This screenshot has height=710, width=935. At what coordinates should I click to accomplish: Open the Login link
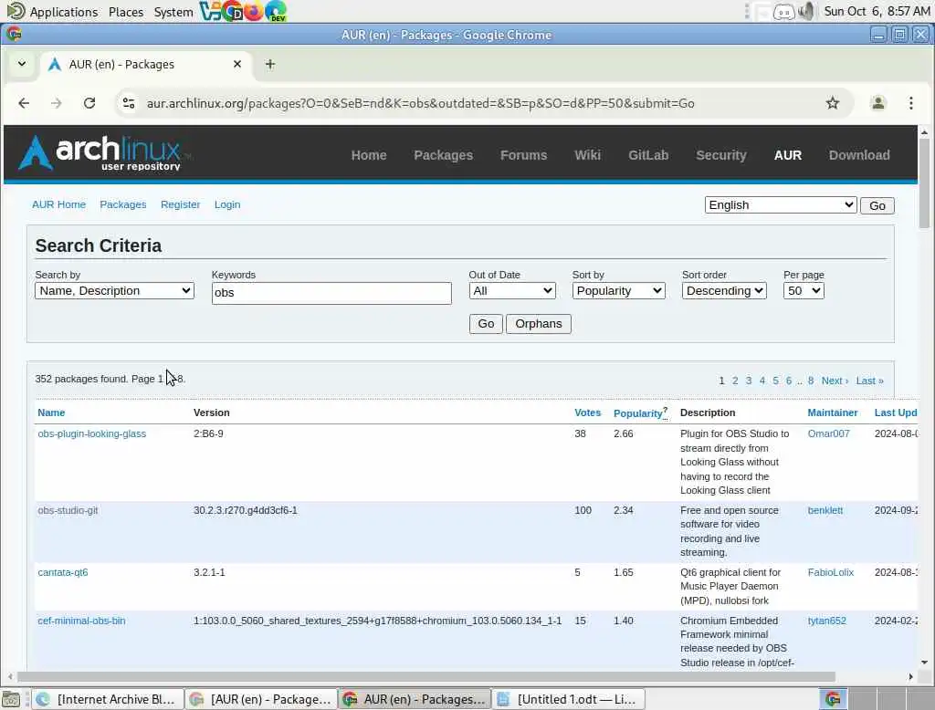pos(227,204)
